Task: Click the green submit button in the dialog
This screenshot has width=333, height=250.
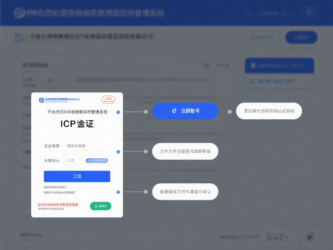Action: coord(100,206)
